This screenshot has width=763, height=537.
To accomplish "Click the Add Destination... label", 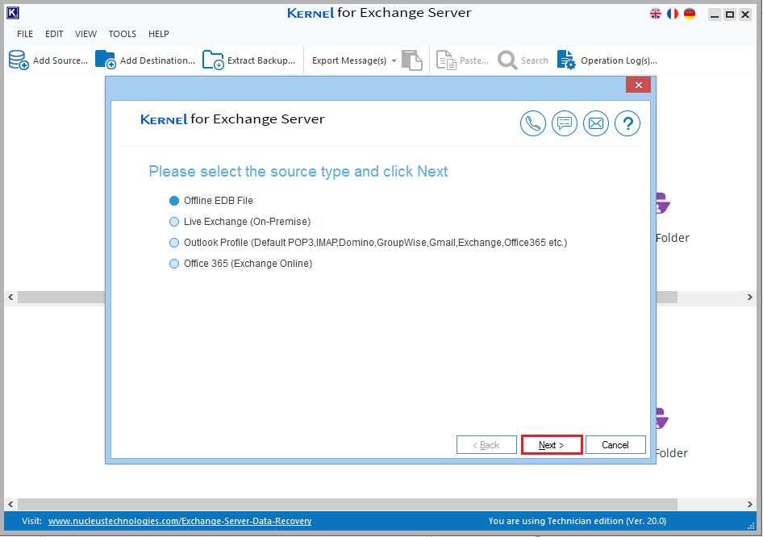I will click(x=157, y=60).
